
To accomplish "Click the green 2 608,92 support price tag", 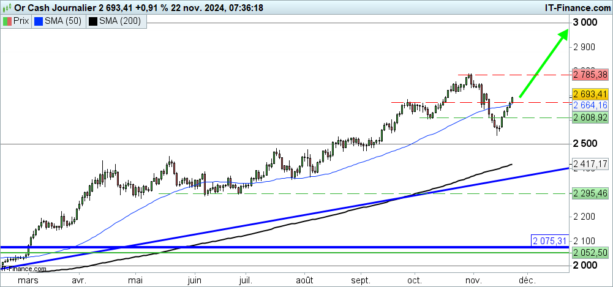I will (x=590, y=117).
